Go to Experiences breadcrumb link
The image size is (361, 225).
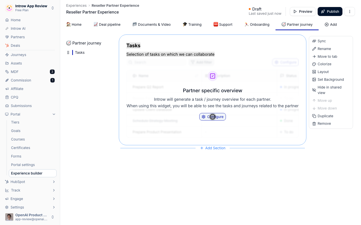(76, 5)
